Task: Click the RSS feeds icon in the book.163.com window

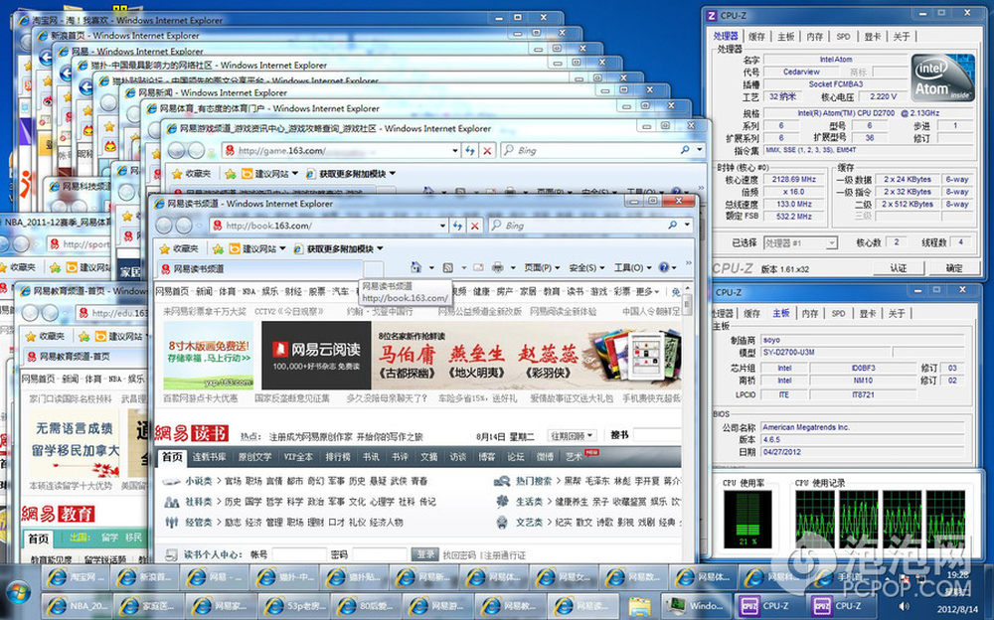Action: (447, 267)
